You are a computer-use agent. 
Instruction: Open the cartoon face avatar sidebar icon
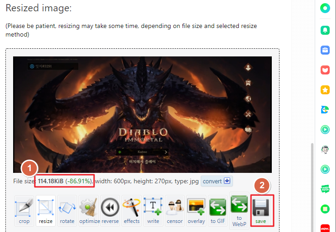point(325,149)
